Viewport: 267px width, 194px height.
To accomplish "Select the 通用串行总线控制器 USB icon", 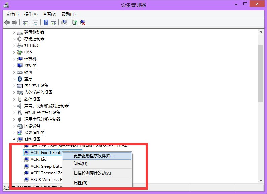I will tap(20, 119).
